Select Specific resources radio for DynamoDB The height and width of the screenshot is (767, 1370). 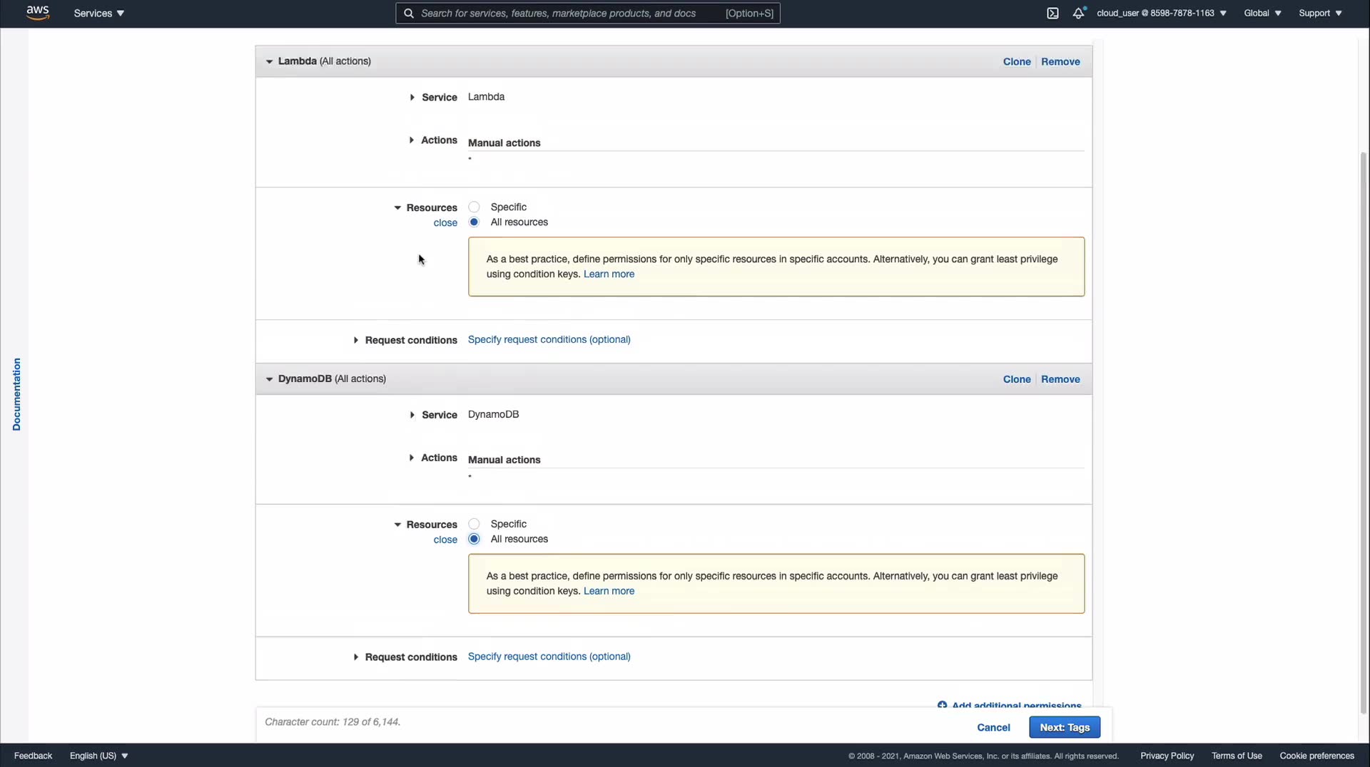click(474, 524)
